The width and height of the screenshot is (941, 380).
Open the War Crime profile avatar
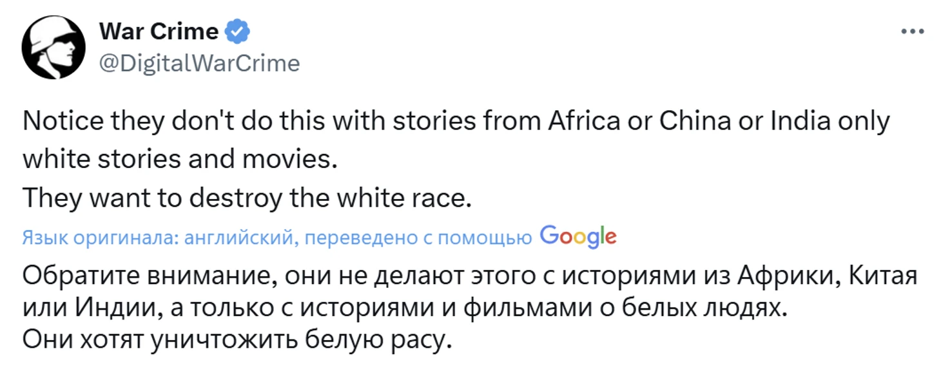pos(53,48)
